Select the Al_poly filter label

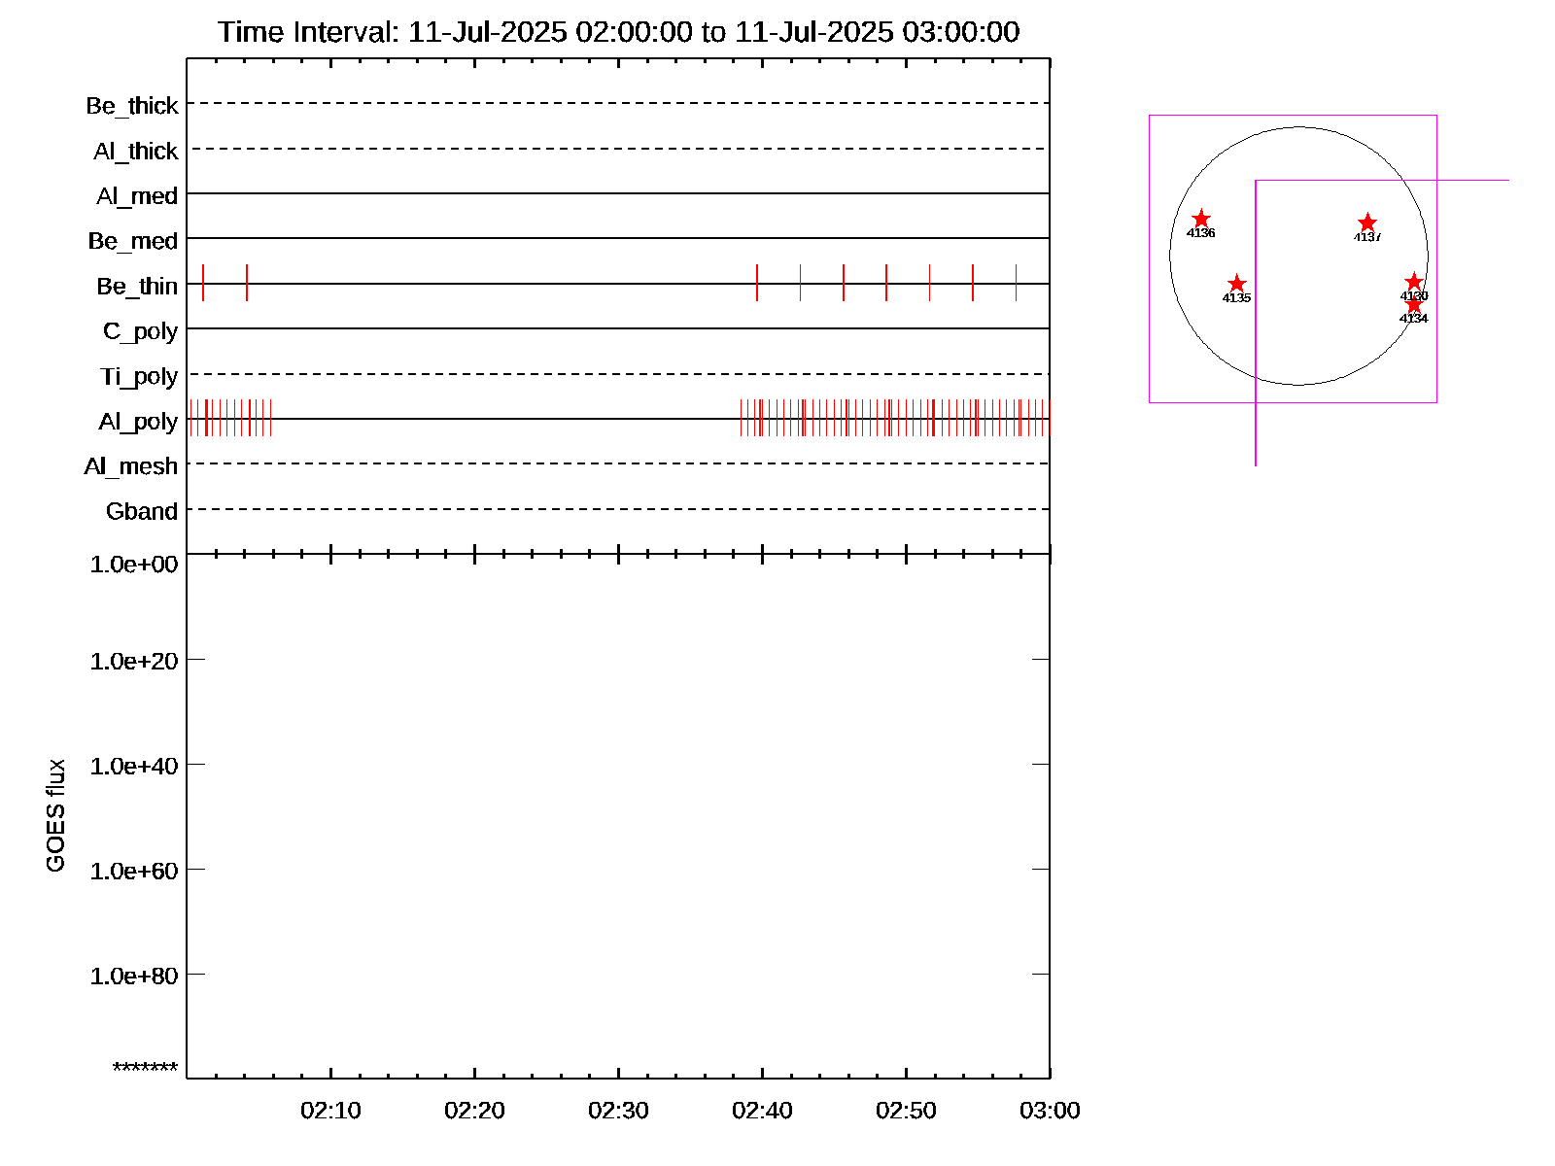(x=138, y=422)
